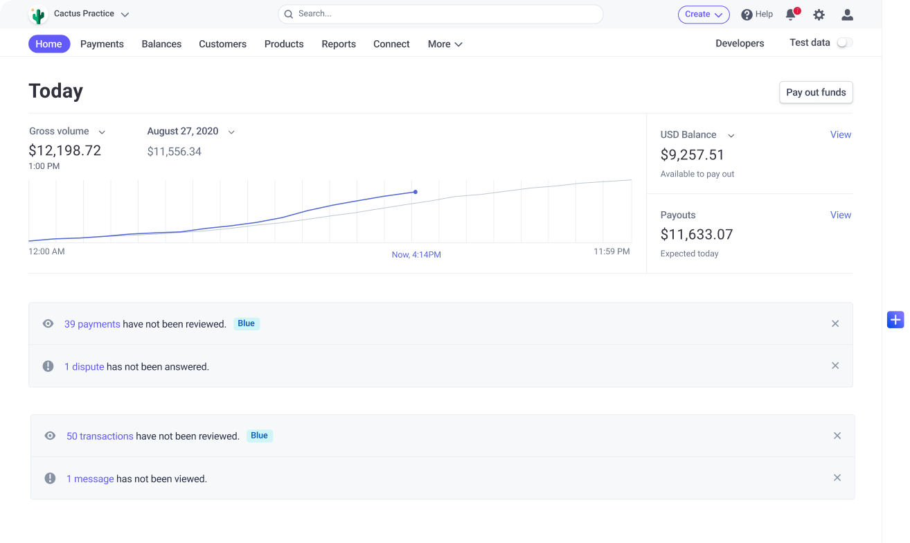Viewport: 910px width, 543px height.
Task: Open account settings via the gear icon
Action: 819,15
